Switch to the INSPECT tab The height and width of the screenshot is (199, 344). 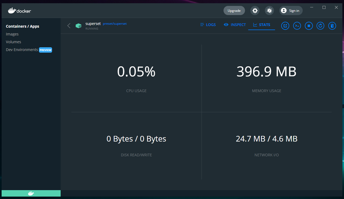(x=235, y=25)
